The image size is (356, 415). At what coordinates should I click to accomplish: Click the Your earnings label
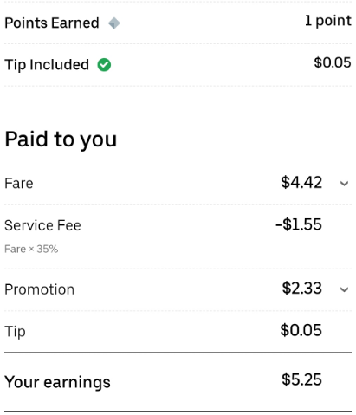click(57, 382)
